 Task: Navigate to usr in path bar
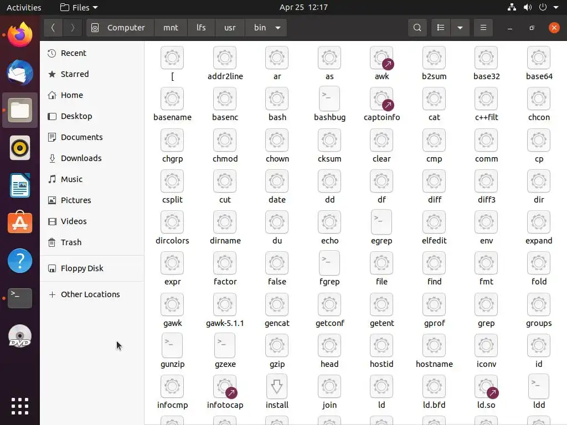[230, 28]
